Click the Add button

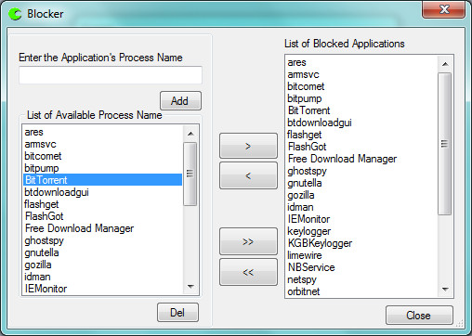coord(180,101)
